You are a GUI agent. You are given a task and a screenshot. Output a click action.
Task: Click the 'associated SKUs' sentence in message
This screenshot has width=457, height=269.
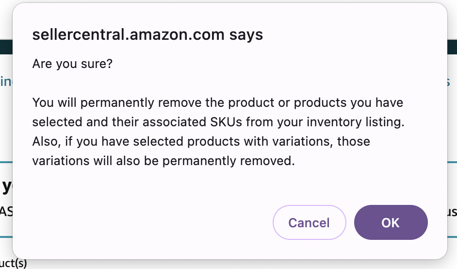click(x=217, y=122)
